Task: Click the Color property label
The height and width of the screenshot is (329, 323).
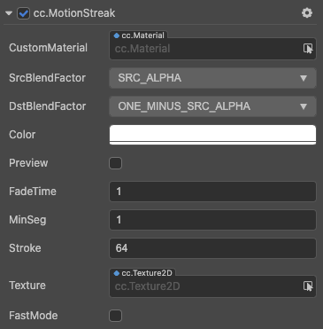Action: click(22, 135)
